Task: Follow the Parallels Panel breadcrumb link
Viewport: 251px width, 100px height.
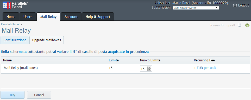Action: coord(10,24)
